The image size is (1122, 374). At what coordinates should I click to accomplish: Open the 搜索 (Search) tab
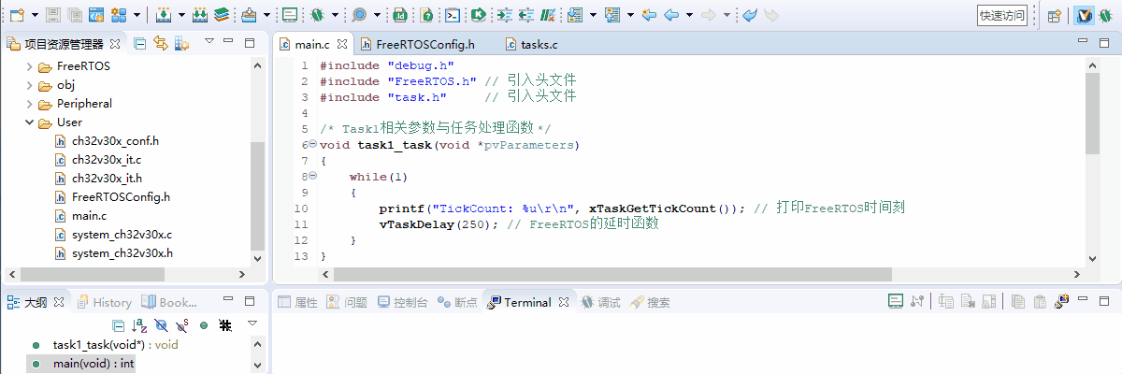(650, 302)
